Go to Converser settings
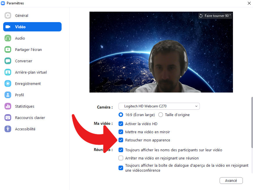253x190 pixels. [24, 61]
